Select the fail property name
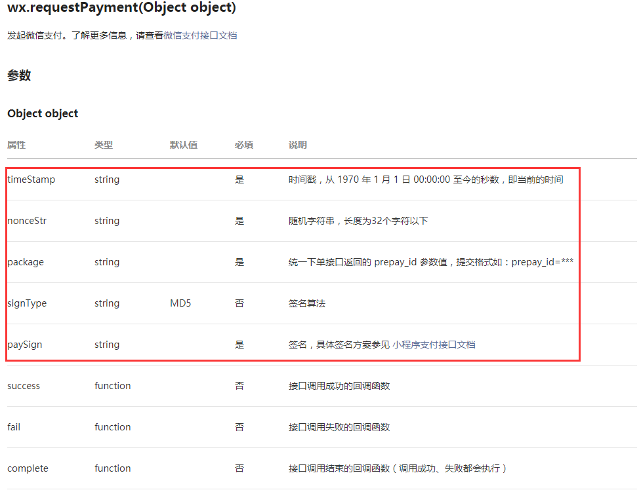 pos(14,427)
